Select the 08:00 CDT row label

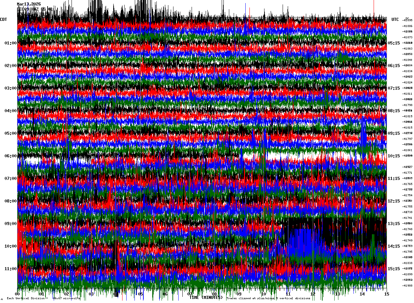tap(10, 201)
